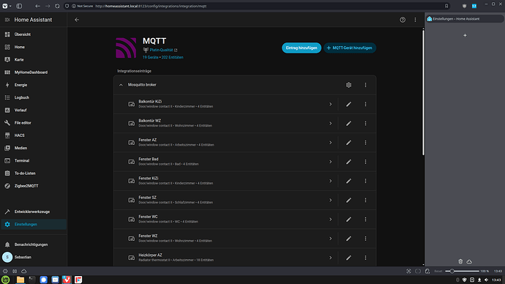Open closed tabs trash icon
This screenshot has width=505, height=284.
click(x=460, y=262)
